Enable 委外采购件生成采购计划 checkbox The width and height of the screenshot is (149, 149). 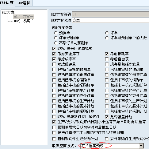coord(107,139)
